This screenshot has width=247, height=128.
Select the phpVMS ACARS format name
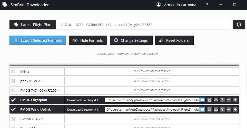pyautogui.click(x=32, y=81)
